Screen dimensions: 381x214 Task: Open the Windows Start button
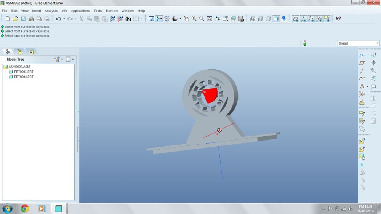pos(7,209)
